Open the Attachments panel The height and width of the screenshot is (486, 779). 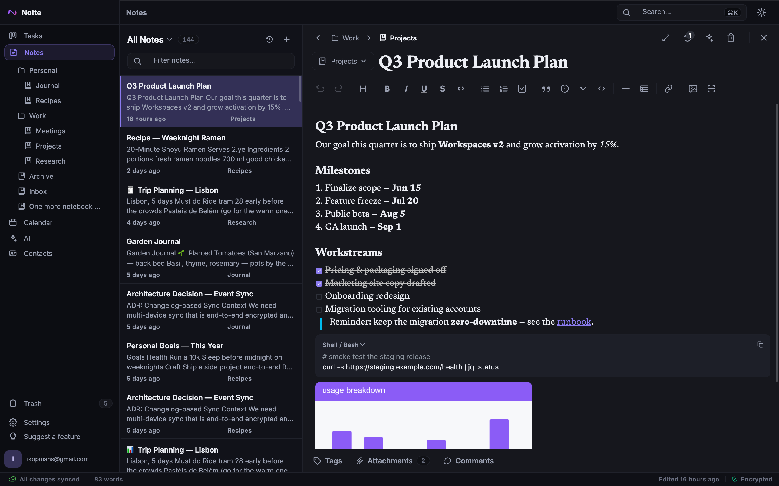(x=393, y=461)
